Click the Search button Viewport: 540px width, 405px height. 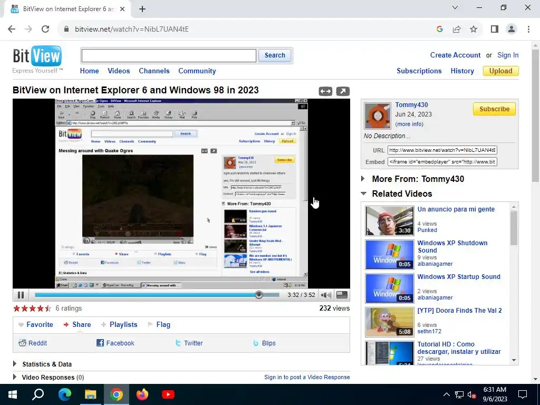[275, 55]
